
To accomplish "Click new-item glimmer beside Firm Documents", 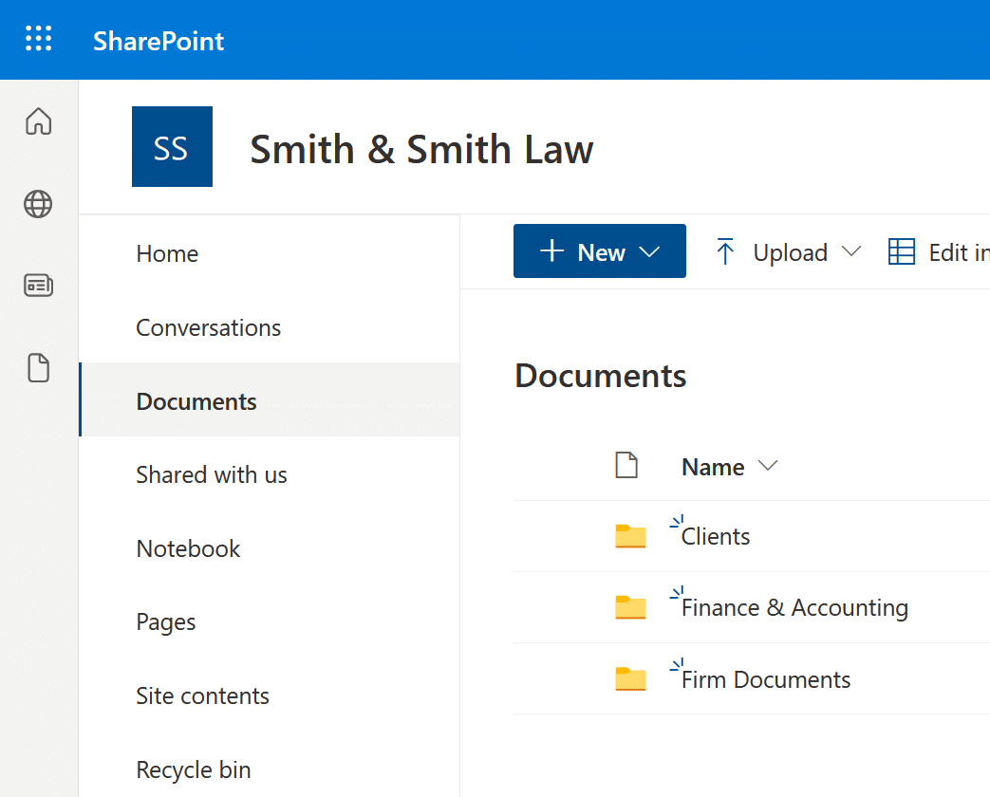I will [x=677, y=665].
